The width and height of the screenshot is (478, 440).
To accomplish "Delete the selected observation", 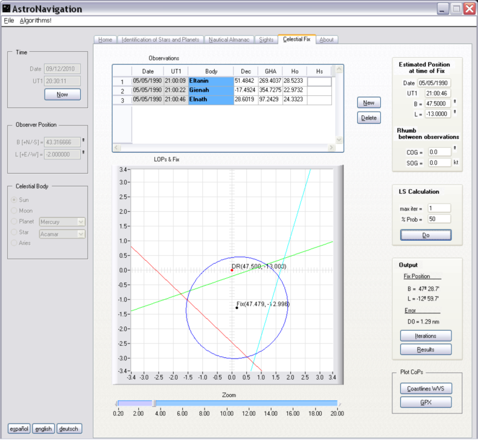I will click(369, 118).
